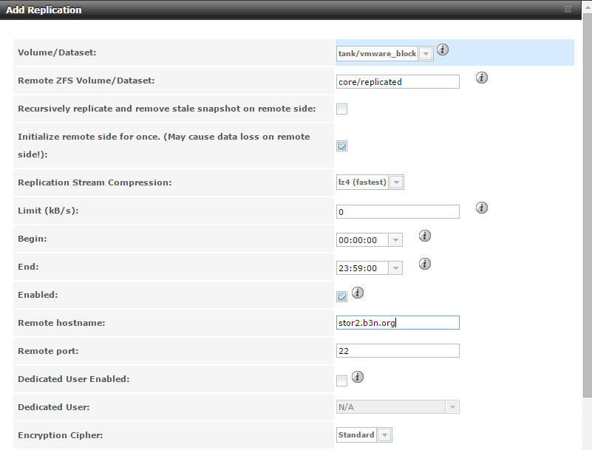Image resolution: width=592 pixels, height=450 pixels.
Task: Click the 'Volume/Dataset:' label
Action: pyautogui.click(x=57, y=52)
